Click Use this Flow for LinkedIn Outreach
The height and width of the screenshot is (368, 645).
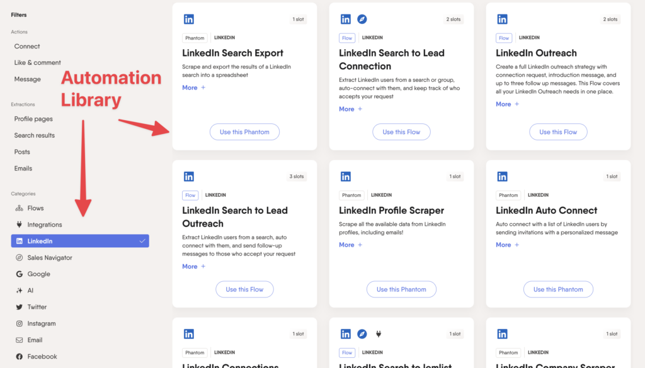click(558, 132)
